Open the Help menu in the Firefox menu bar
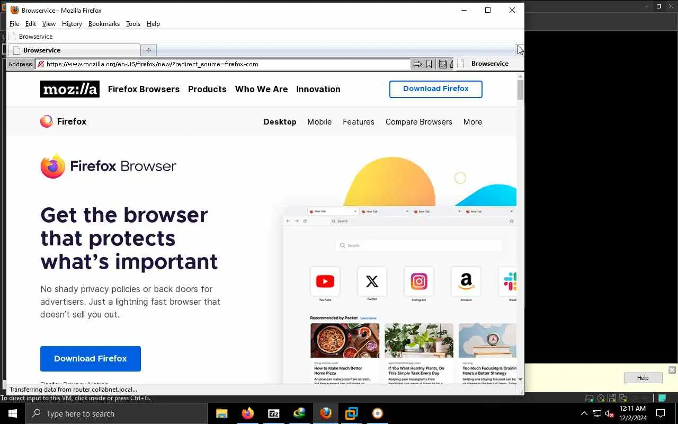The image size is (678, 424). 153,24
